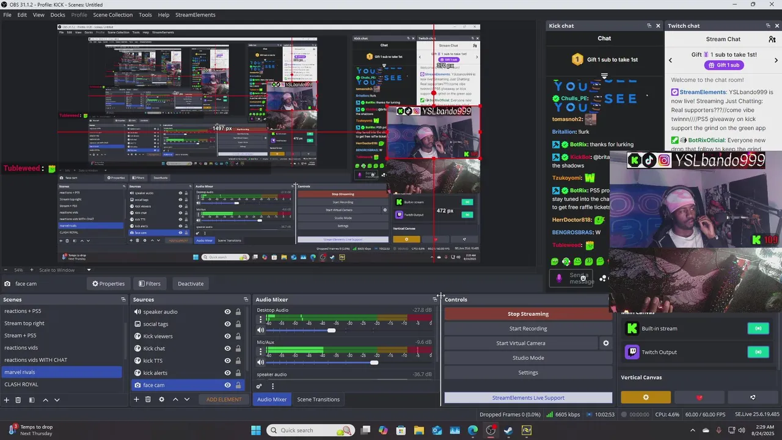Click the Twitch Output logo icon

(632, 352)
